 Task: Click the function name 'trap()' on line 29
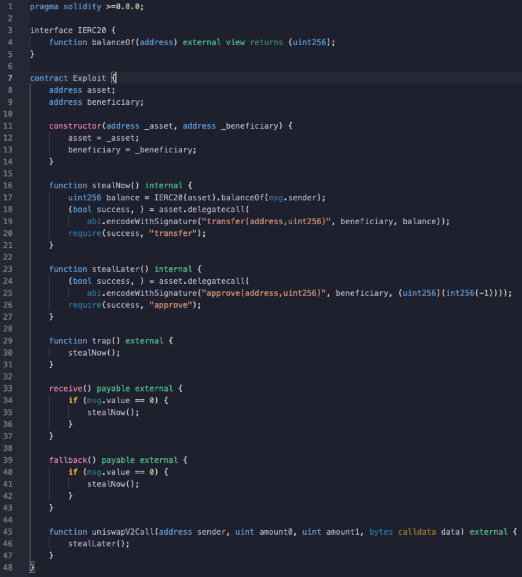point(106,341)
